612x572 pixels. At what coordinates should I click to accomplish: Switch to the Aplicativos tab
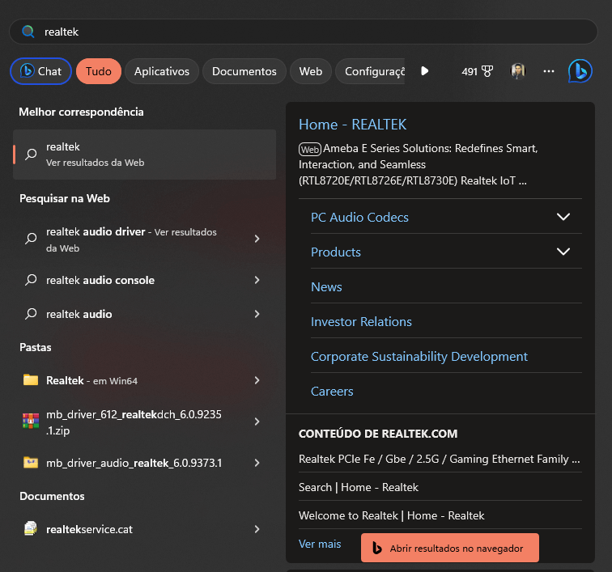(162, 71)
